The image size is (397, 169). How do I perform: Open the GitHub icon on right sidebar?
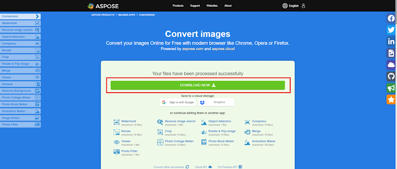coord(391,76)
